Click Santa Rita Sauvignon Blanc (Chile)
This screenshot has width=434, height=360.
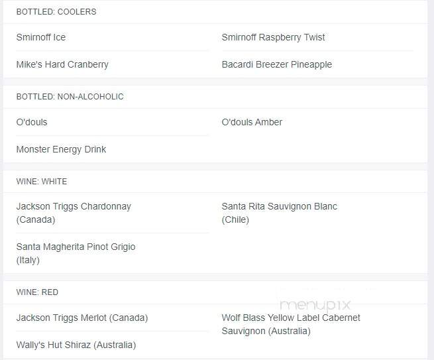click(x=280, y=213)
